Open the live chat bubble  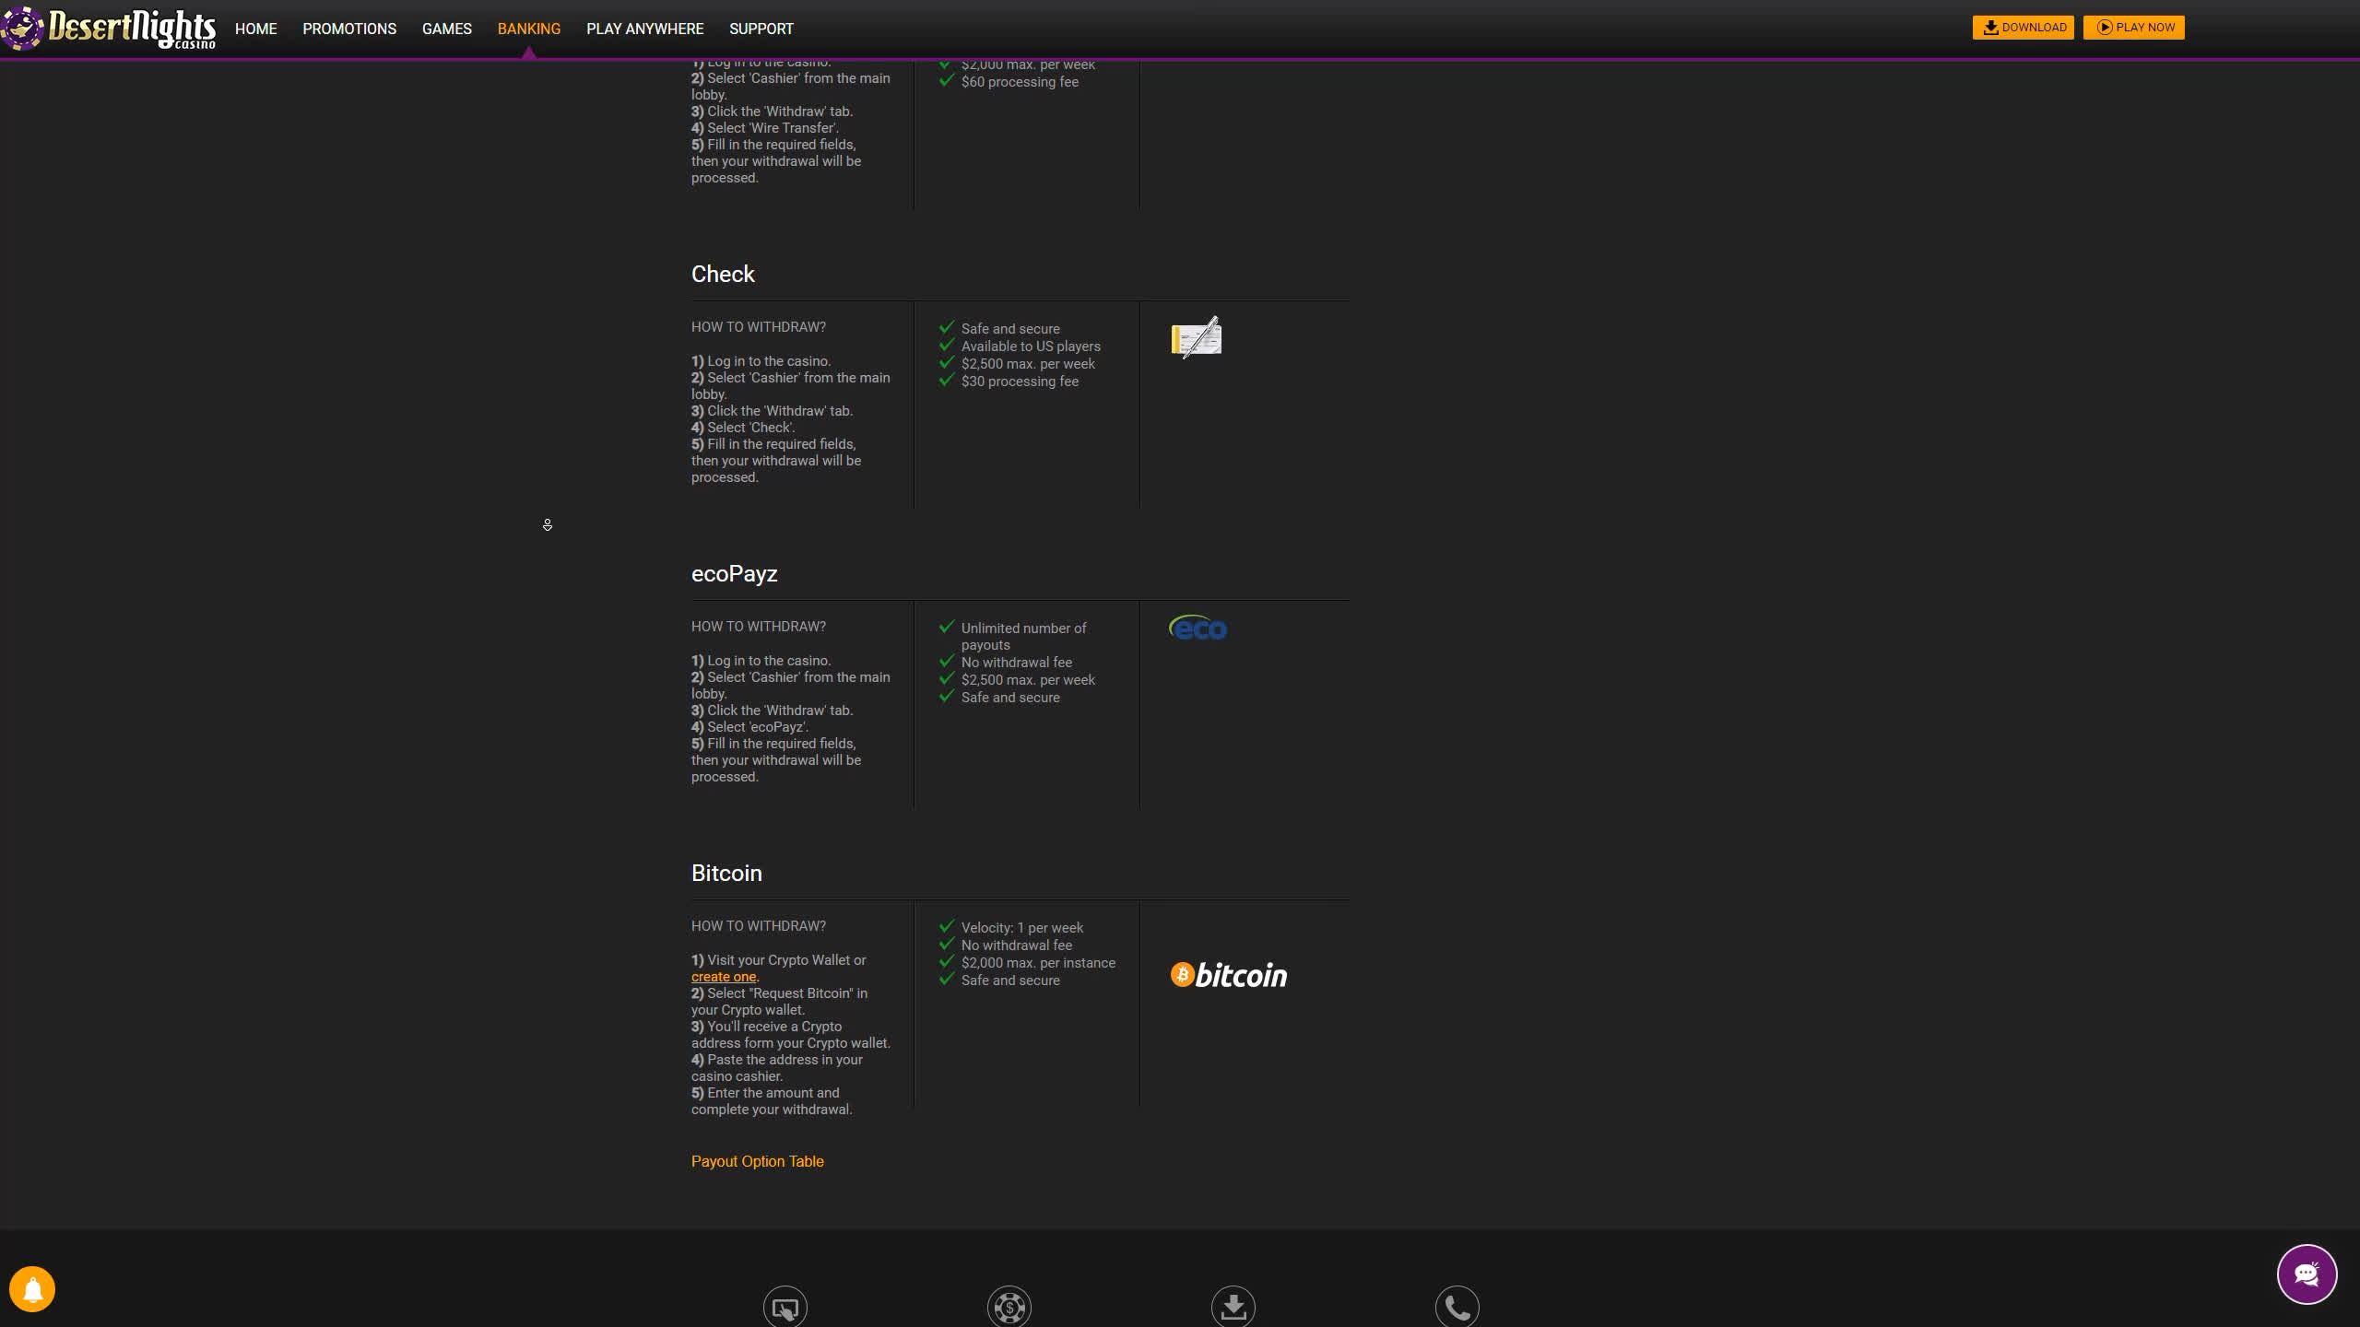2306,1274
